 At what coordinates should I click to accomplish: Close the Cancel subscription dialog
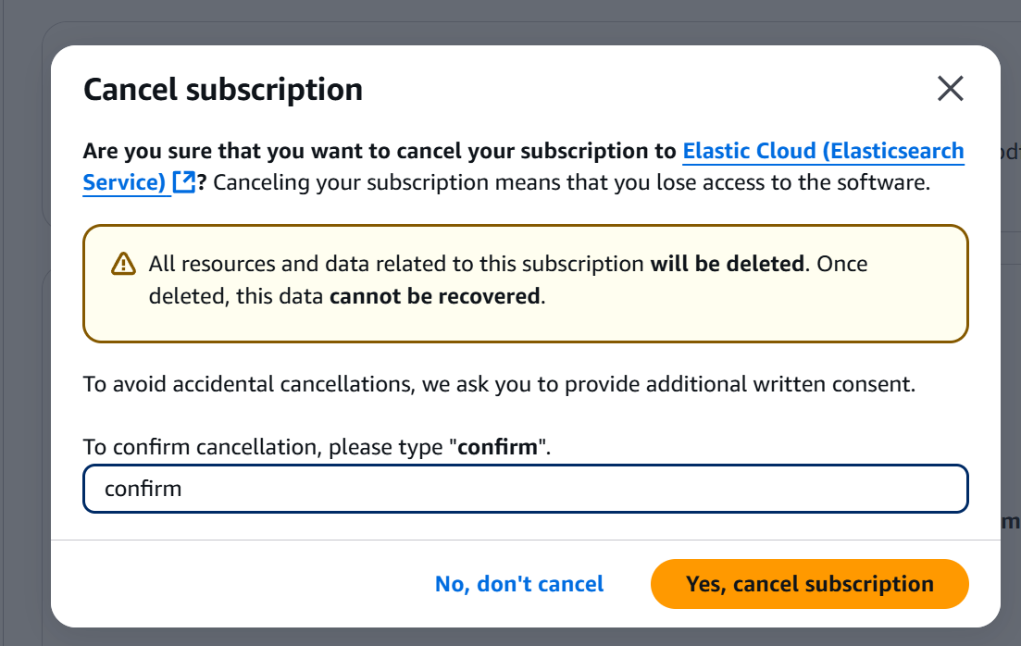click(x=951, y=89)
